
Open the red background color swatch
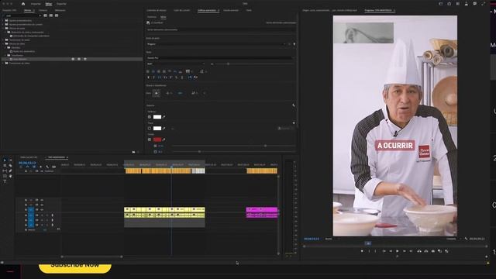point(157,139)
